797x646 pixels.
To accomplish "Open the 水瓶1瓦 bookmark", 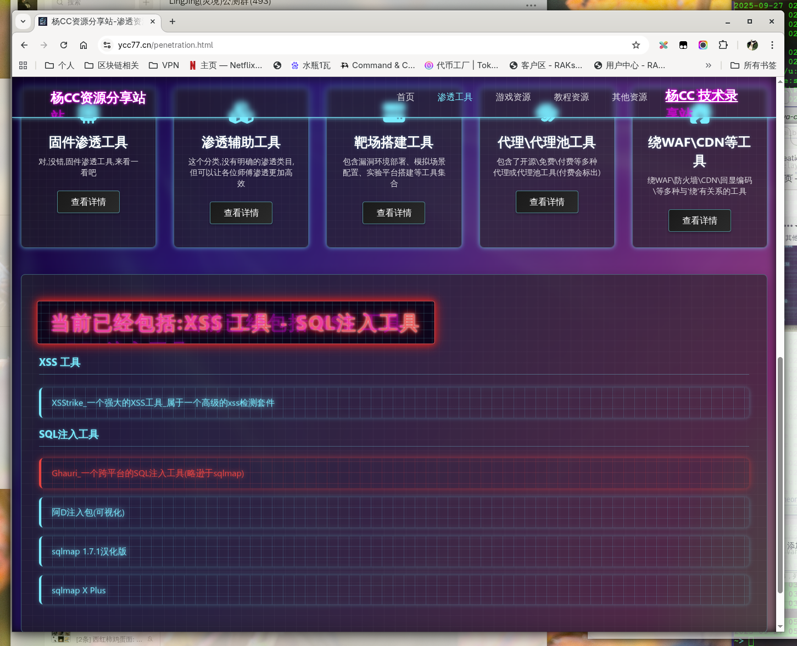I will [x=311, y=65].
